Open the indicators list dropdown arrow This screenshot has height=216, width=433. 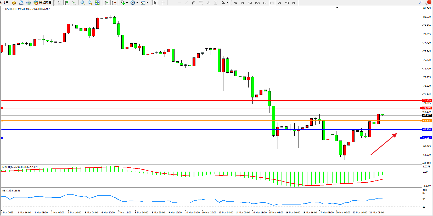point(127,3)
